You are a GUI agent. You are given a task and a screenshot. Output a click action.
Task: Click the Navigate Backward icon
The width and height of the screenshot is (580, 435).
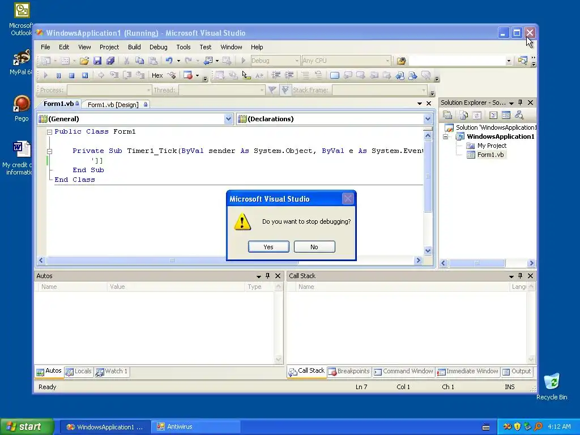click(208, 61)
